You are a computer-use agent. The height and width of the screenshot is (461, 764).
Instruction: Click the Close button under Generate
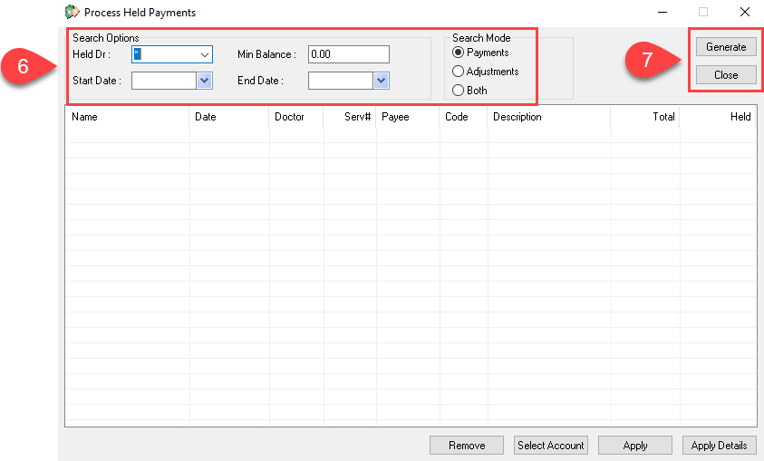tap(726, 75)
